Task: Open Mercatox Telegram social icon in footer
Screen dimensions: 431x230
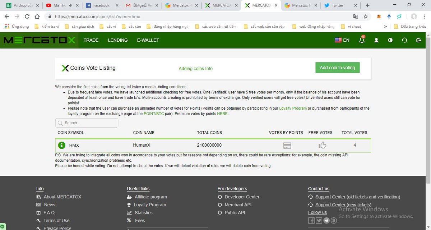Action: pyautogui.click(x=326, y=221)
